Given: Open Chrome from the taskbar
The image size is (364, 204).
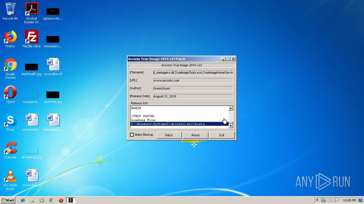Looking at the screenshot, I should click(x=51, y=200).
